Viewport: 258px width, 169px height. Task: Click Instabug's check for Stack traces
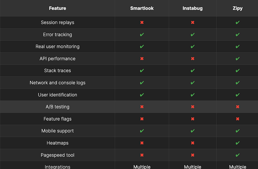(x=192, y=71)
